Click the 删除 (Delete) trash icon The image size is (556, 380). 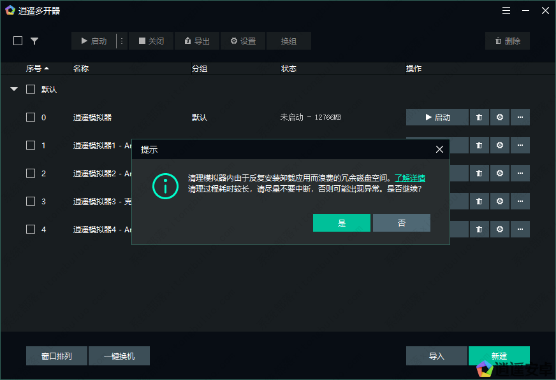coord(507,40)
